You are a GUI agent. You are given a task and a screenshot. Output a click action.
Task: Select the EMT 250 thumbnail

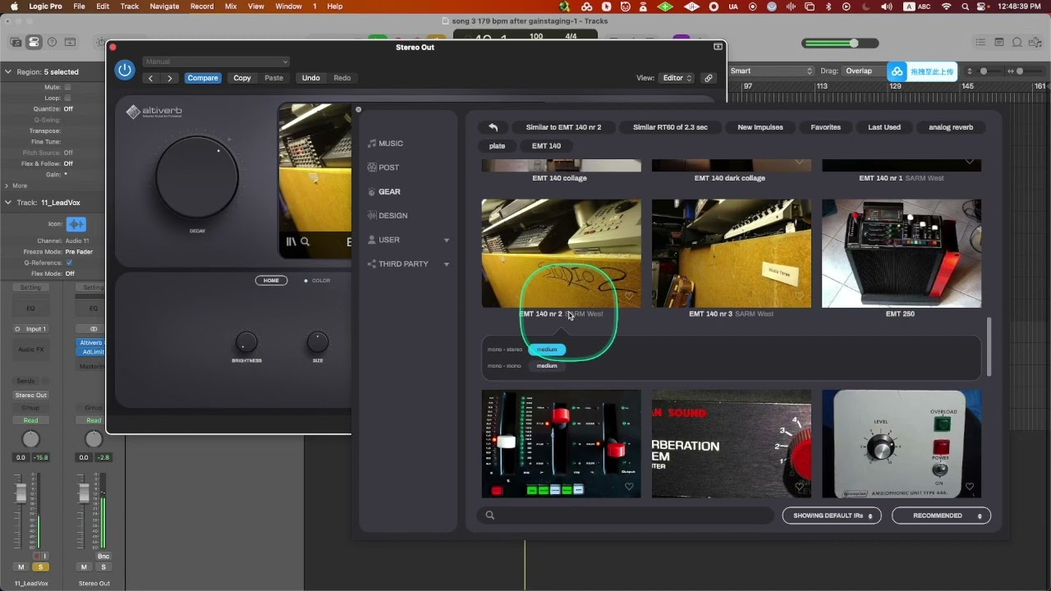[x=902, y=253]
